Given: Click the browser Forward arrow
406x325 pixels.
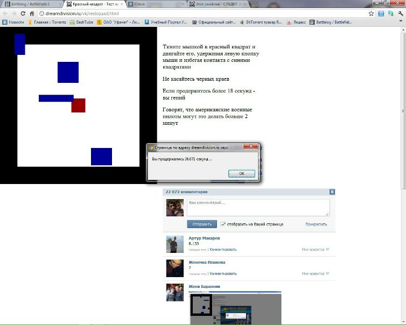Looking at the screenshot, I should click(x=15, y=13).
